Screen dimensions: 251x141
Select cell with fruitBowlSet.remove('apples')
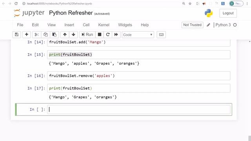pyautogui.click(x=138, y=76)
